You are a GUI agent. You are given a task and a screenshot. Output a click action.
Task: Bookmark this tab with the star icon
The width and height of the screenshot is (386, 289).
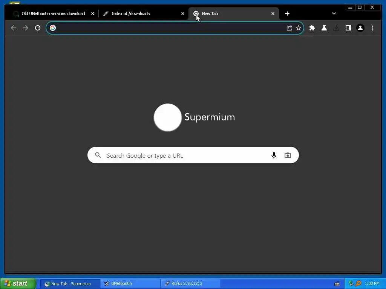pyautogui.click(x=299, y=28)
